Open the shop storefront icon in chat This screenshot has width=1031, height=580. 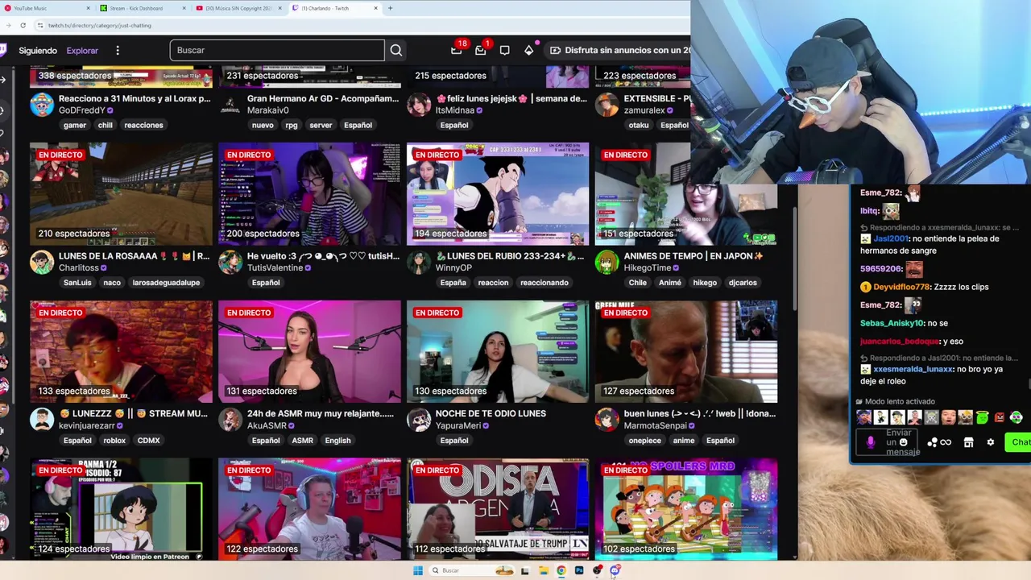[968, 442]
